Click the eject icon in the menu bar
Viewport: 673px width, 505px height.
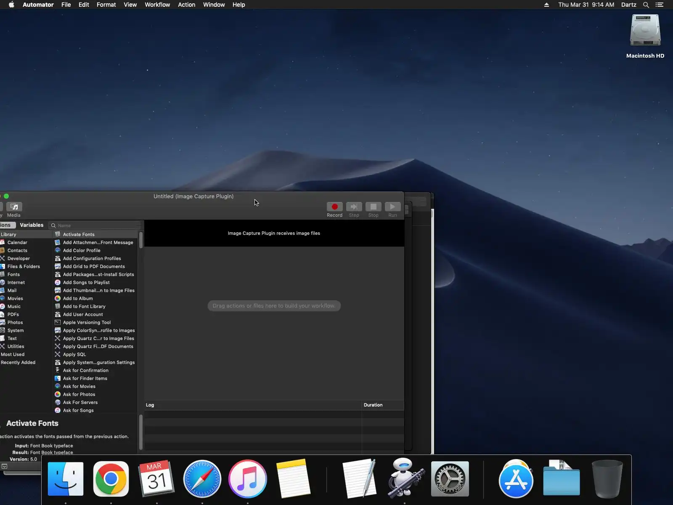(546, 5)
